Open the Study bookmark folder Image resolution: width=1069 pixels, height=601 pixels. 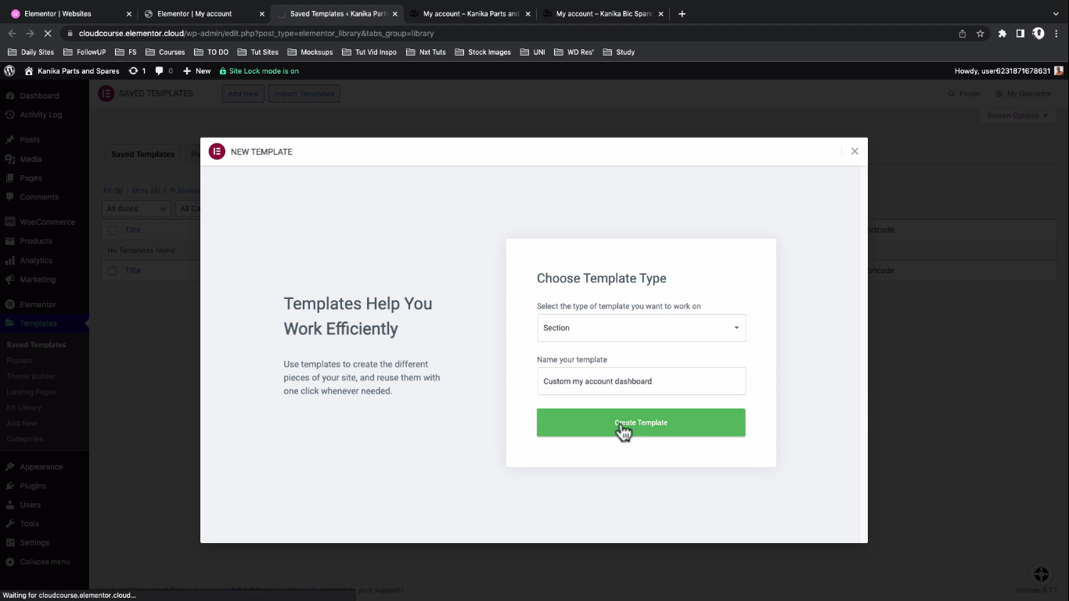point(617,52)
